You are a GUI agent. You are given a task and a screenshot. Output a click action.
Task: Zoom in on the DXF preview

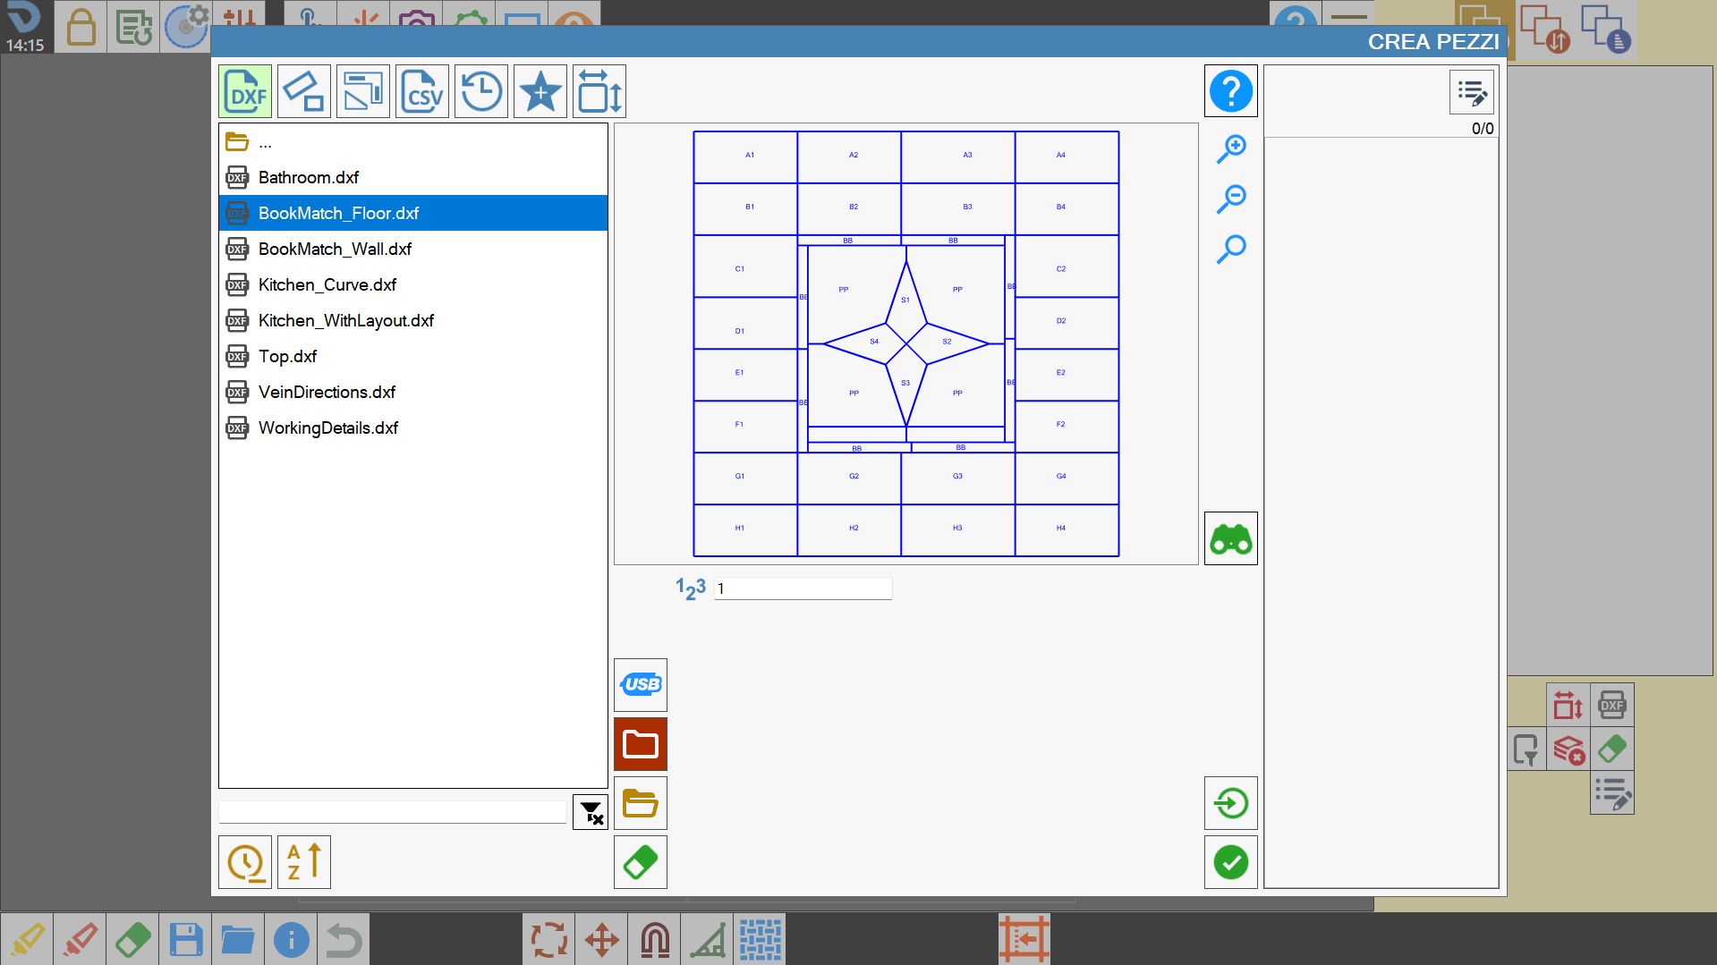[x=1231, y=148]
